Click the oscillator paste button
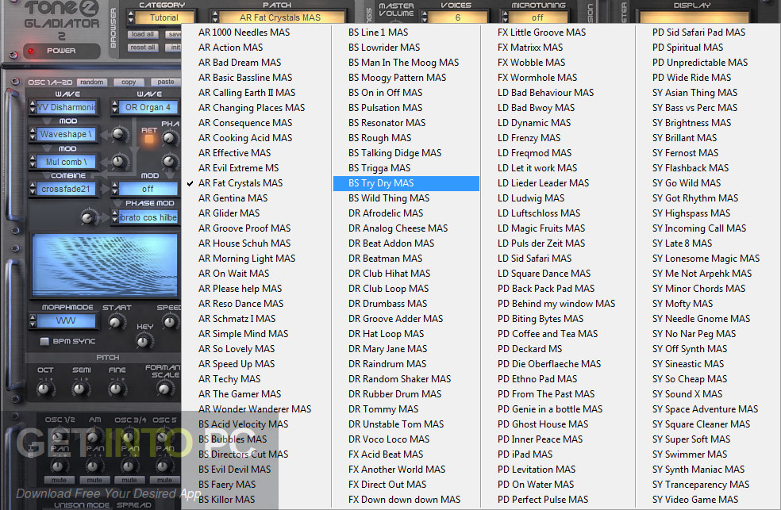781x510 pixels. pyautogui.click(x=166, y=82)
